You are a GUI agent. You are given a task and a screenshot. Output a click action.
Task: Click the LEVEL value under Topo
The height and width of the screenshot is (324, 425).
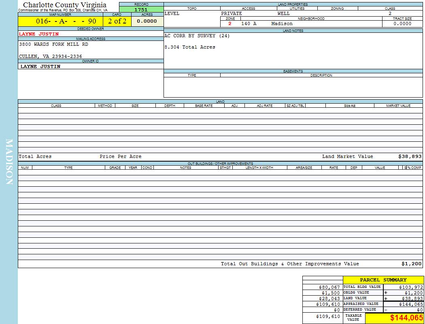pyautogui.click(x=172, y=13)
